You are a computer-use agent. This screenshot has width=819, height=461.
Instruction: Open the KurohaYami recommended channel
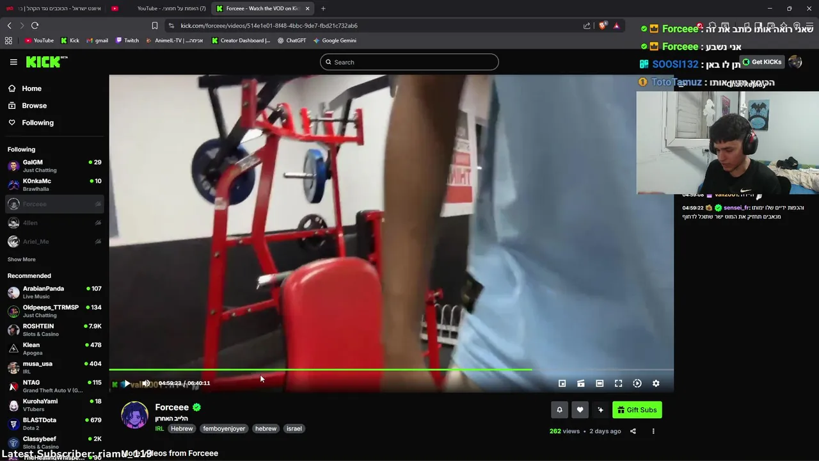point(54,405)
